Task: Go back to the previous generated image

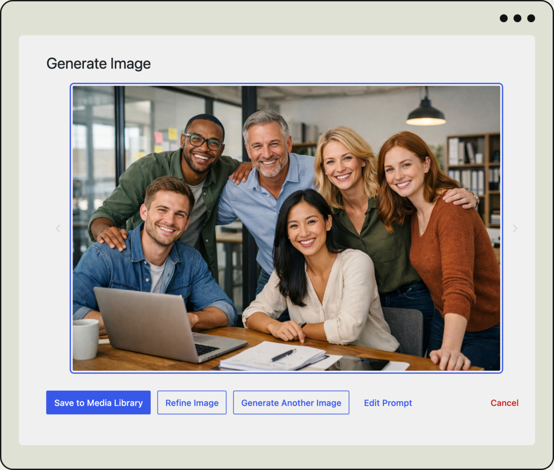Action: pyautogui.click(x=58, y=228)
